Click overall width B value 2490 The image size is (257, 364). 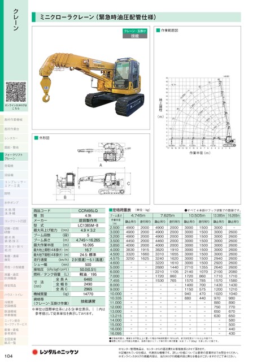click(x=88, y=284)
